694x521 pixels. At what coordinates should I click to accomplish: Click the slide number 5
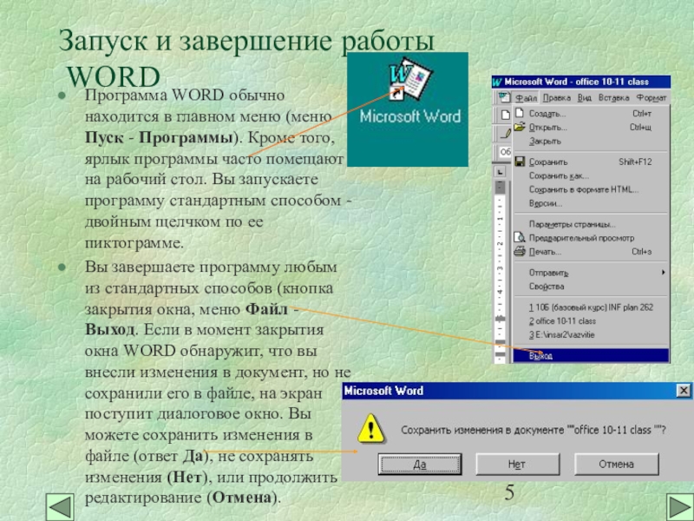509,492
